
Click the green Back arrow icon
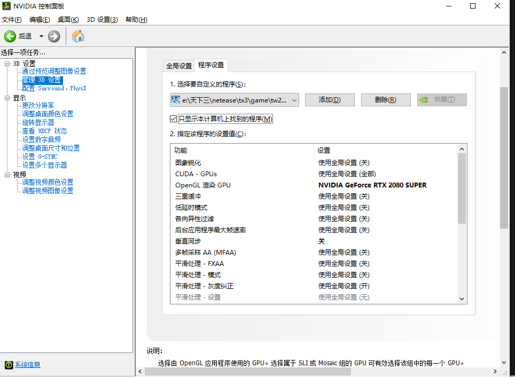coord(10,36)
